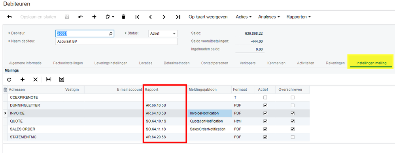Click the Naam debiteur input field
395x153 pixels.
[x=116, y=41]
